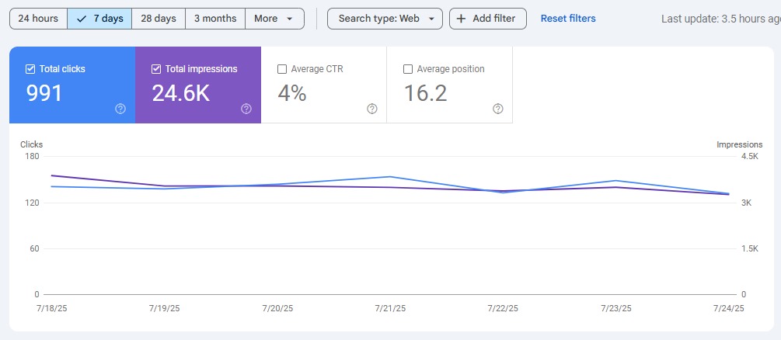This screenshot has width=781, height=340.
Task: Uncheck the Total clicks checkbox
Action: [x=30, y=69]
